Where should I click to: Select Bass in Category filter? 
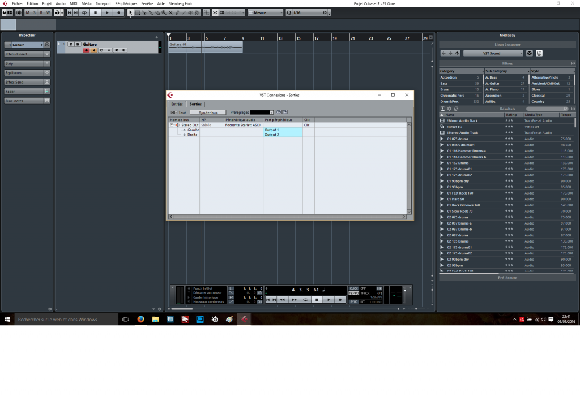(x=459, y=84)
